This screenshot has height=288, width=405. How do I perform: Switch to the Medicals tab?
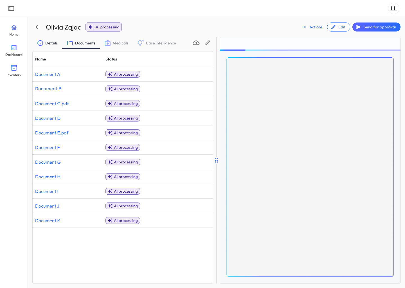[116, 43]
